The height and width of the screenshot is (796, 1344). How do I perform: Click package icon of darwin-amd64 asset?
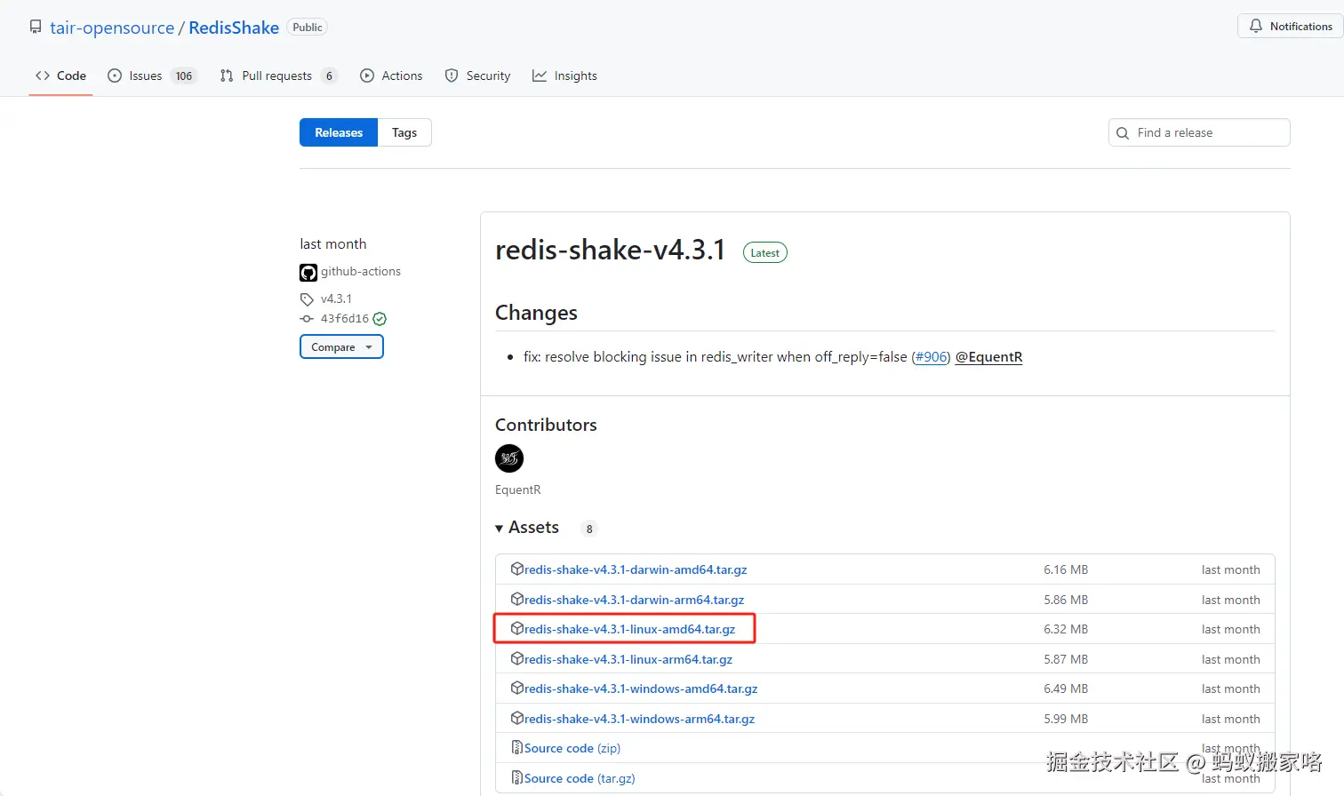[x=517, y=569]
